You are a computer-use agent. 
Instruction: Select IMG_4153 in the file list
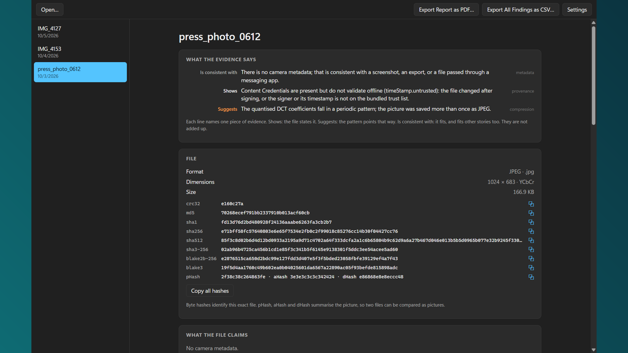(x=80, y=52)
